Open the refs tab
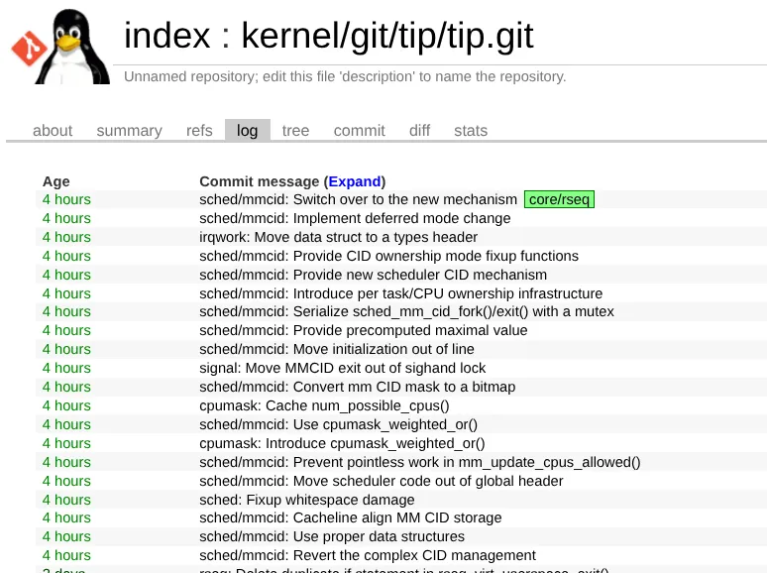767x573 pixels. [199, 131]
